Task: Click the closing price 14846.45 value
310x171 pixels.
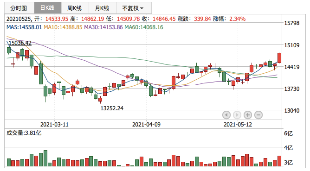Action: 164,19
